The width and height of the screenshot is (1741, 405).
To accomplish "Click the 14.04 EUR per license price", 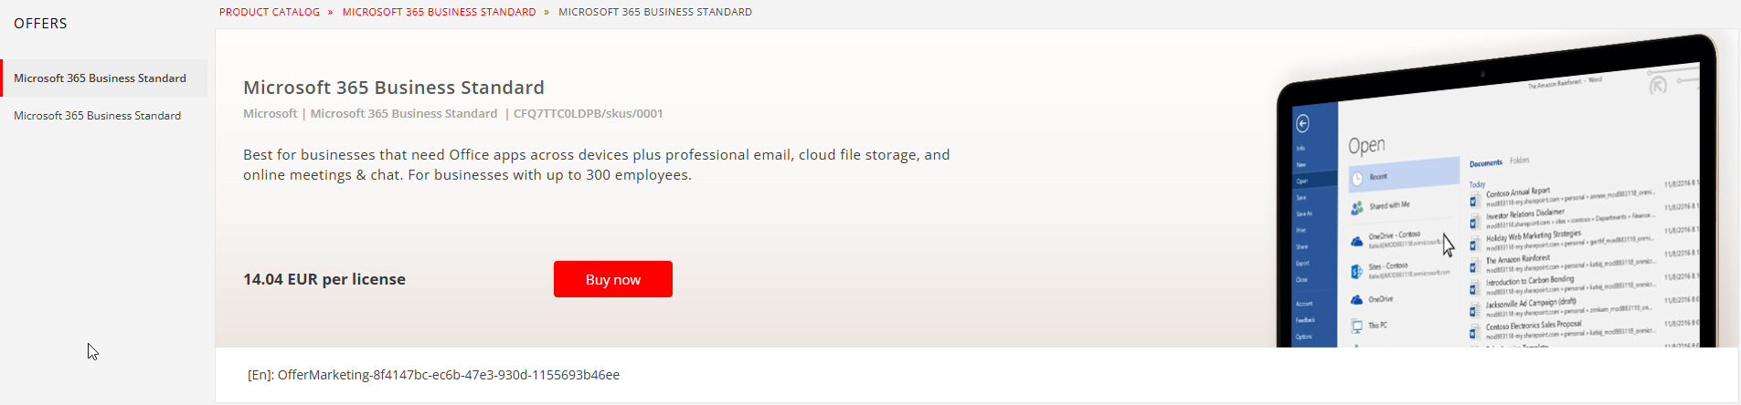I will click(324, 279).
